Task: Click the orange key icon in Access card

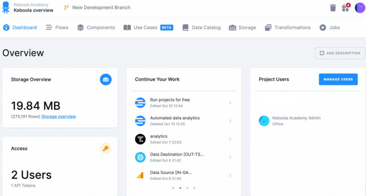Action: pos(106,149)
